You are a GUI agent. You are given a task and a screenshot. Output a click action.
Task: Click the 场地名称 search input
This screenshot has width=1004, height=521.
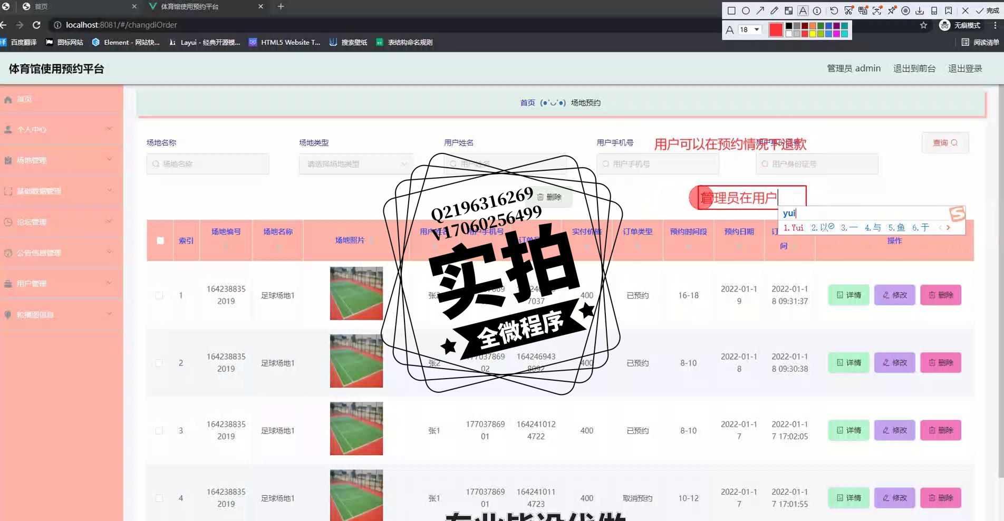(208, 164)
